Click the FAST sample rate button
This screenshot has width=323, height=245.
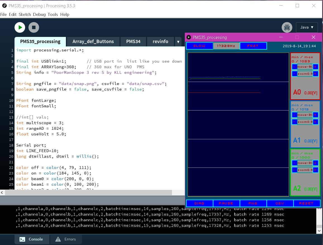tap(253, 46)
